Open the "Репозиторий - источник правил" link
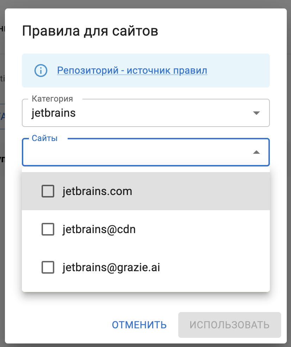291x347 pixels. pyautogui.click(x=132, y=71)
